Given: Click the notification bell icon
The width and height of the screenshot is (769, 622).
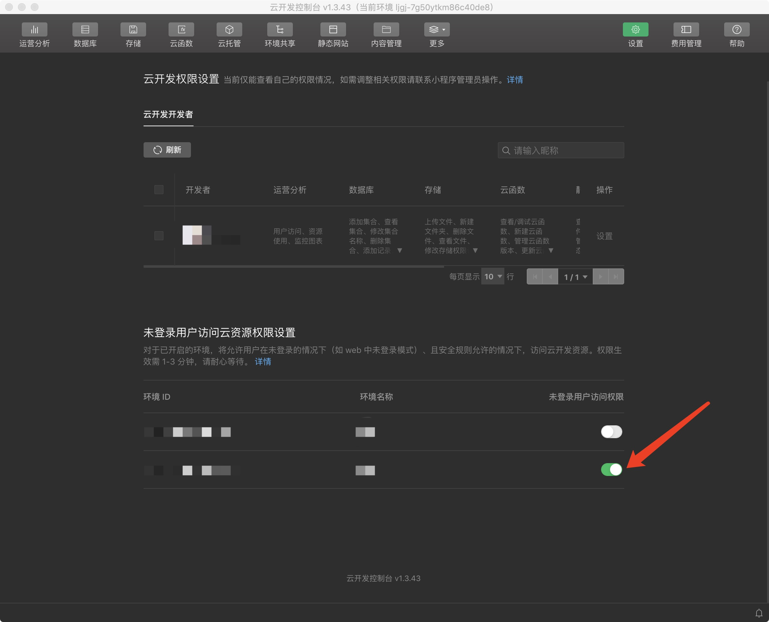Looking at the screenshot, I should pyautogui.click(x=759, y=613).
